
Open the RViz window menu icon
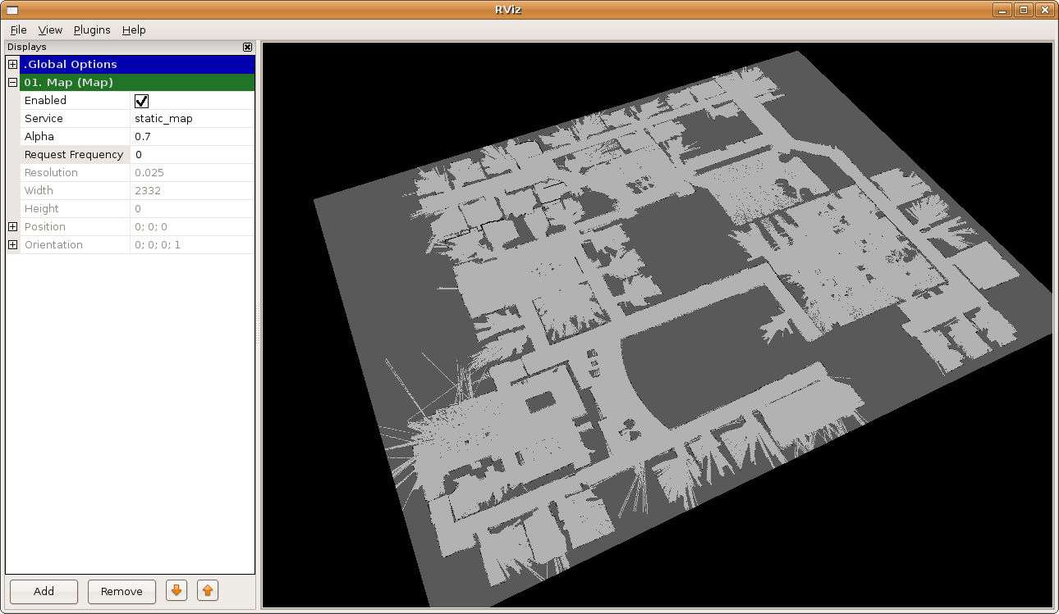[x=11, y=10]
